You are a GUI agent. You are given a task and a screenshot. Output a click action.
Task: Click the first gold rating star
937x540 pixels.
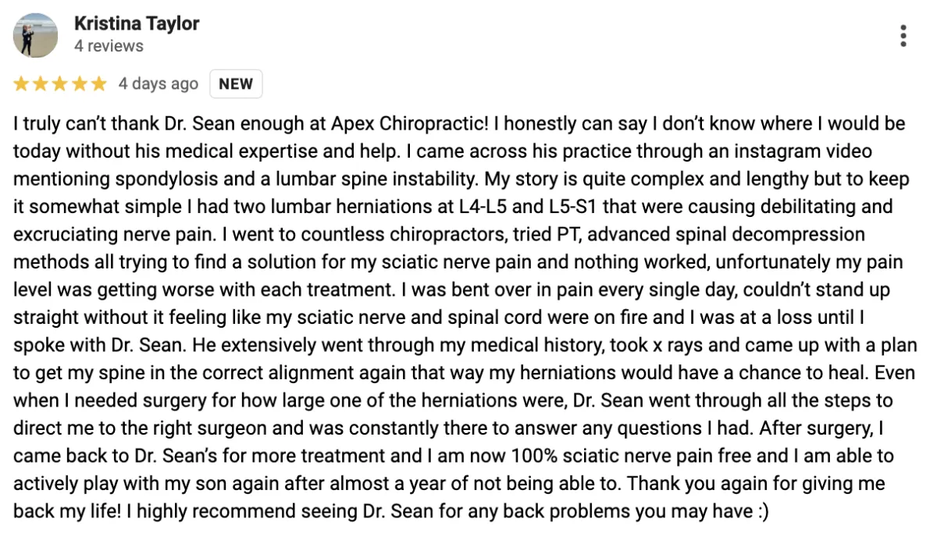click(22, 83)
